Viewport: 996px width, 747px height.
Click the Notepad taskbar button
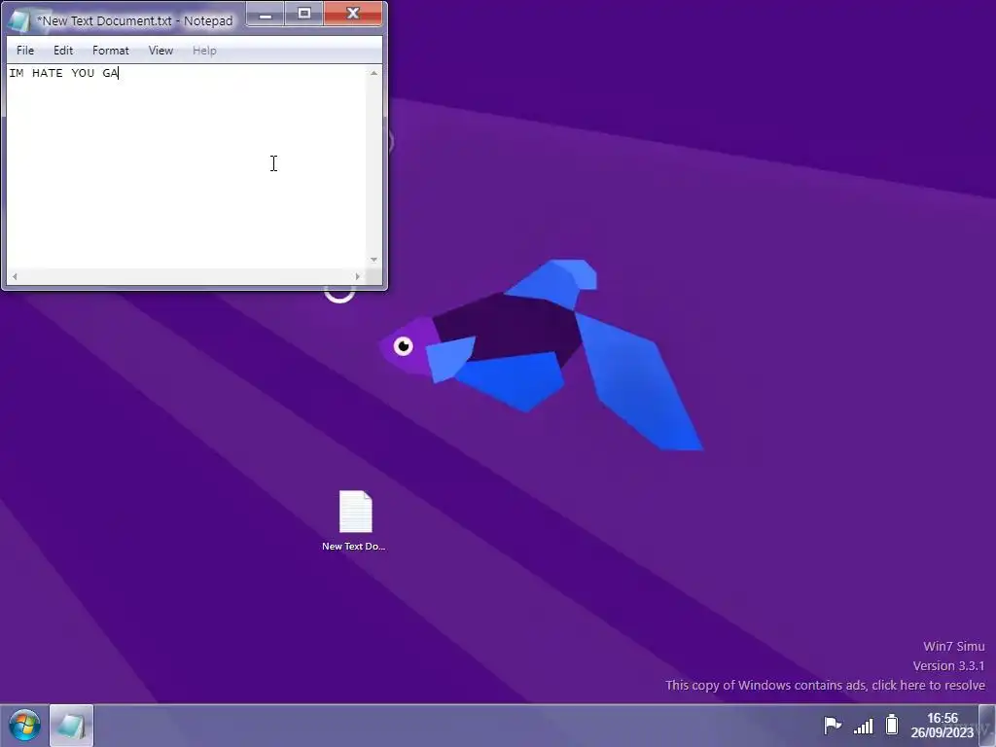tap(71, 726)
